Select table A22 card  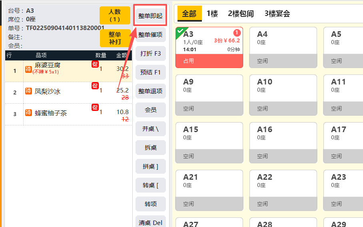pos(283,190)
